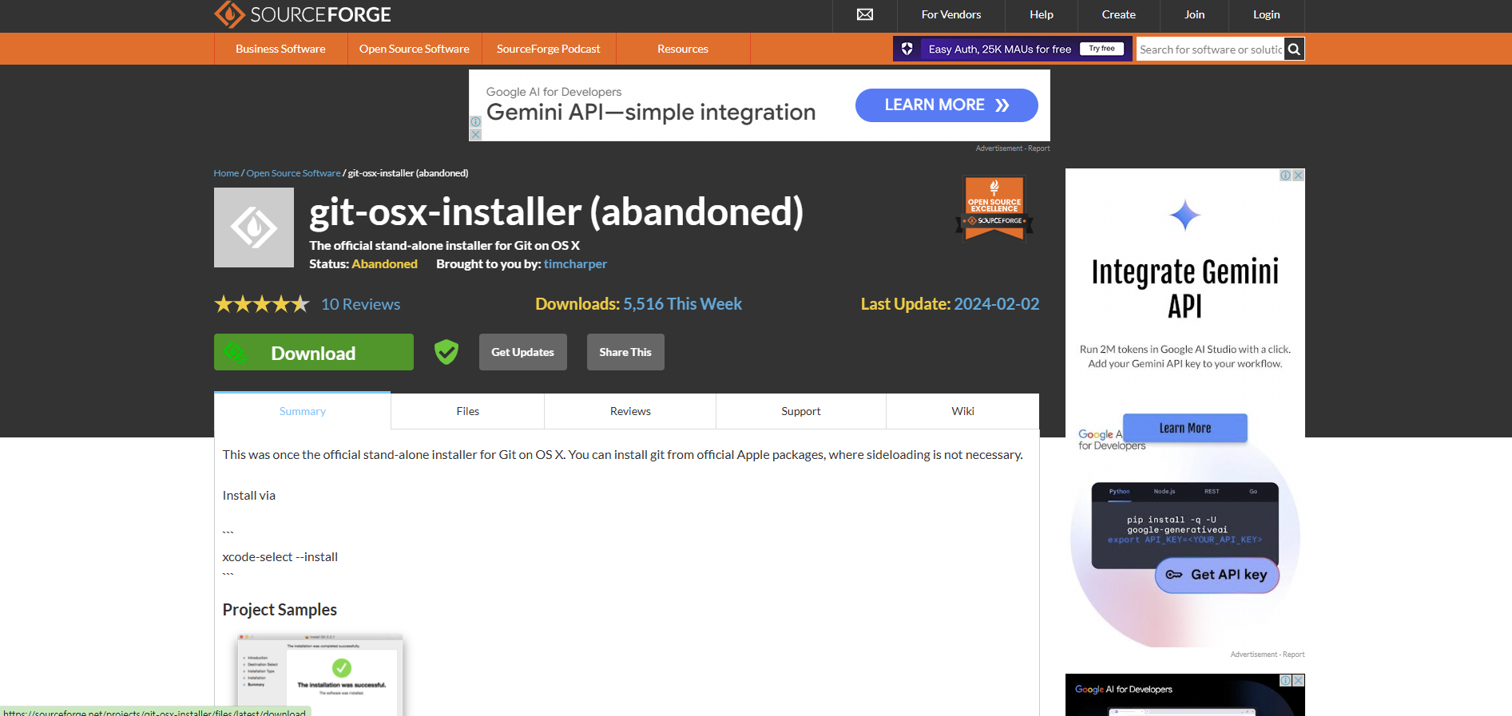Click the Project Samples heading

280,610
